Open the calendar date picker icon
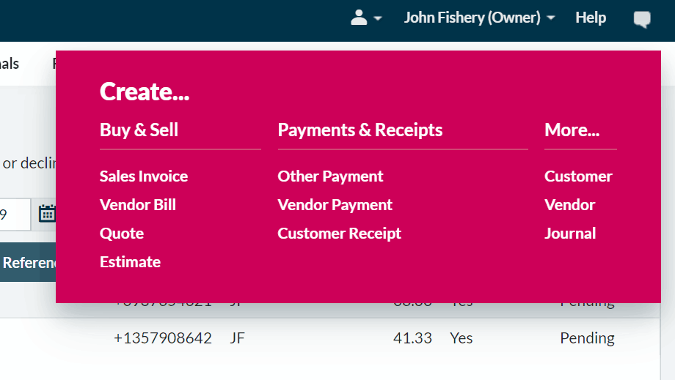Image resolution: width=675 pixels, height=380 pixels. click(47, 213)
